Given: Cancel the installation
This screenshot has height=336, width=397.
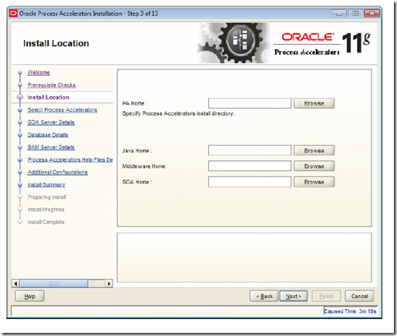Looking at the screenshot, I should [x=359, y=296].
